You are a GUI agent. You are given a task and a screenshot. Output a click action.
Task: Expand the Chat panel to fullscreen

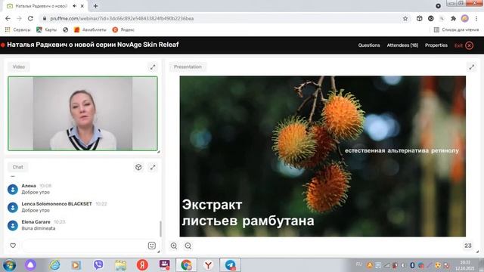pos(153,168)
